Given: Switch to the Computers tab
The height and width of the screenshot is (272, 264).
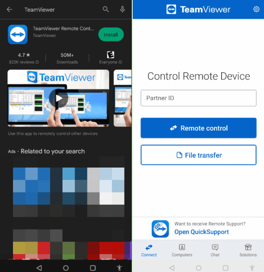Looking at the screenshot, I should coord(182,250).
